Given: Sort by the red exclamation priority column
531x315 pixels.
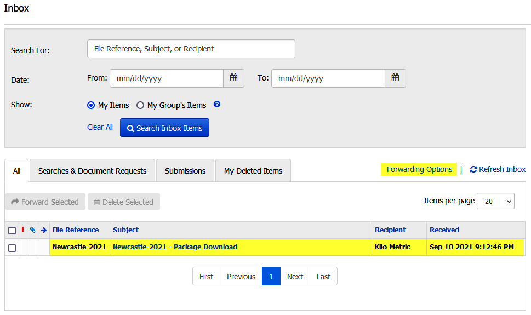Looking at the screenshot, I should pyautogui.click(x=22, y=230).
